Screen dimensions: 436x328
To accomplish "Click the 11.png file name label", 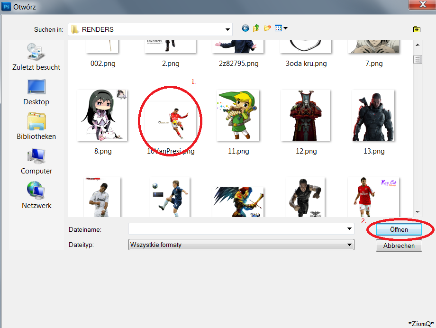I will click(x=238, y=151).
